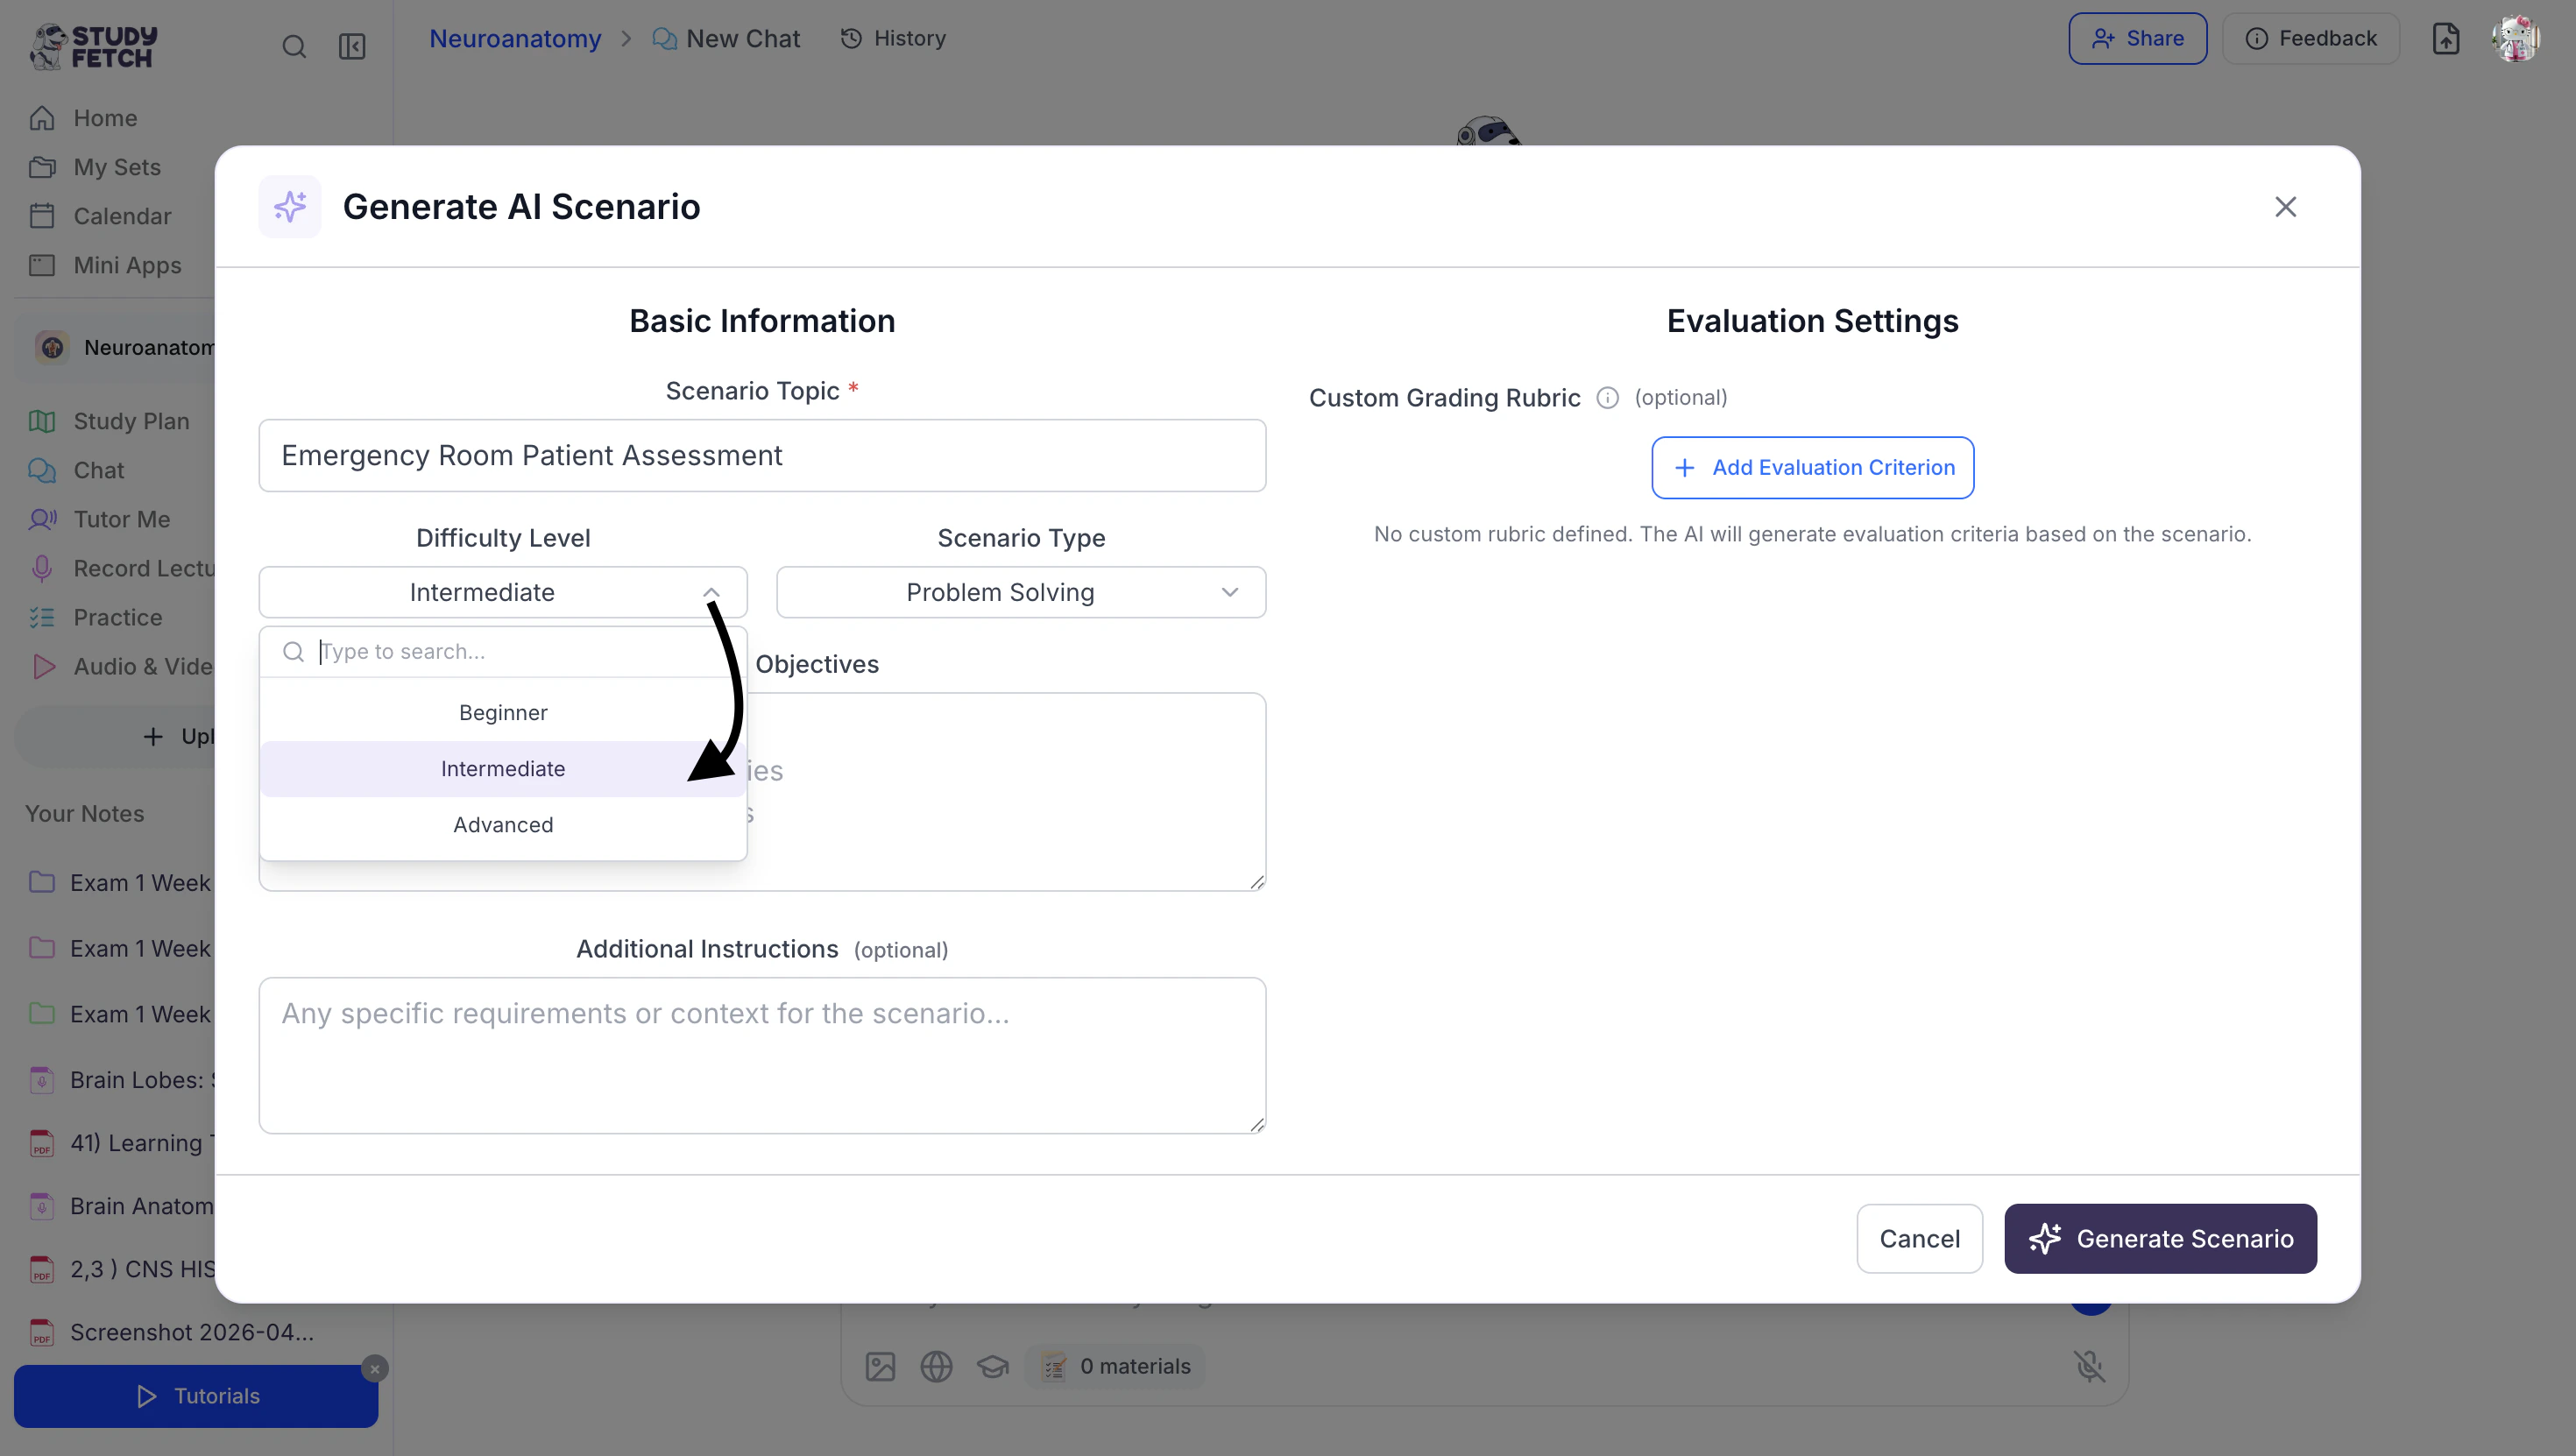This screenshot has height=1456, width=2576.
Task: Click the muted microphone icon
Action: pos(2089,1366)
